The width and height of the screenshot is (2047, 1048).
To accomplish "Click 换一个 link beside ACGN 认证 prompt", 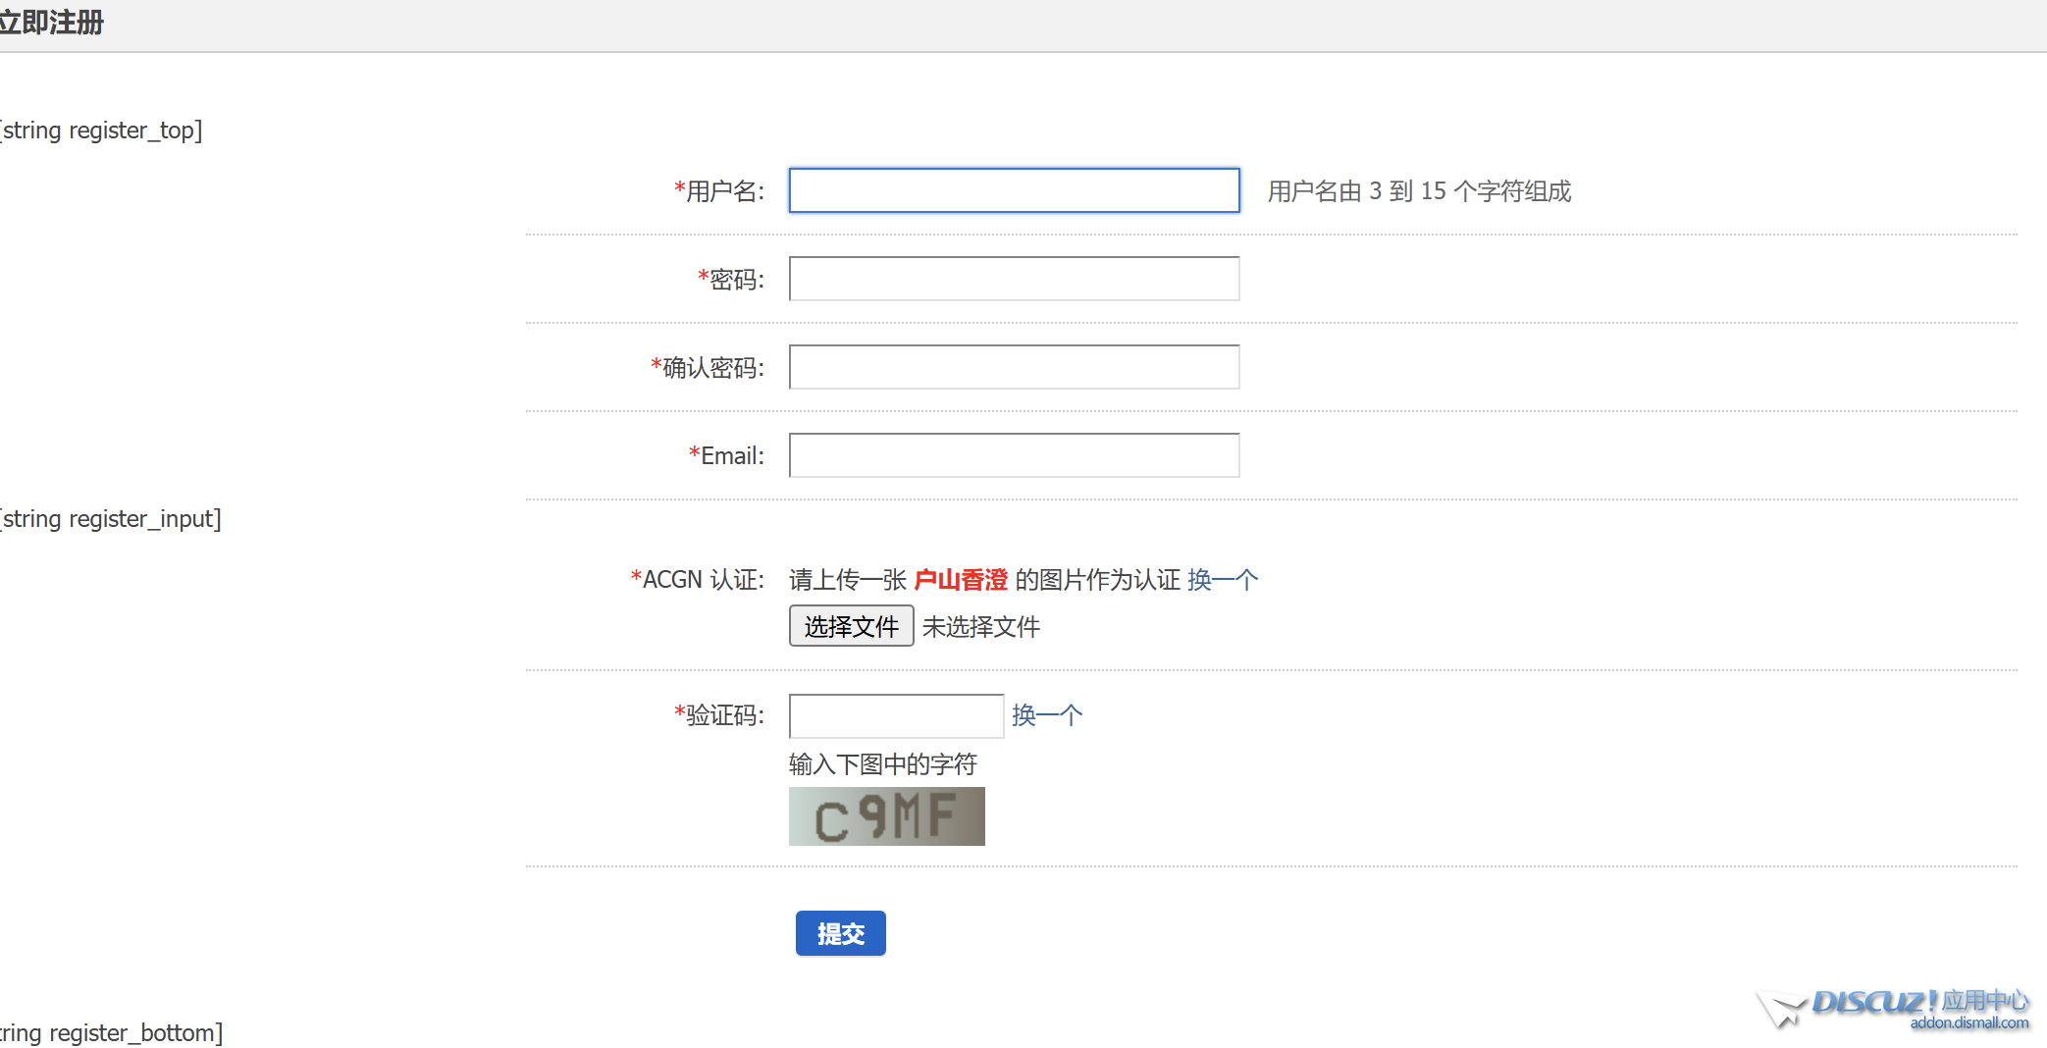I will [x=1222, y=580].
